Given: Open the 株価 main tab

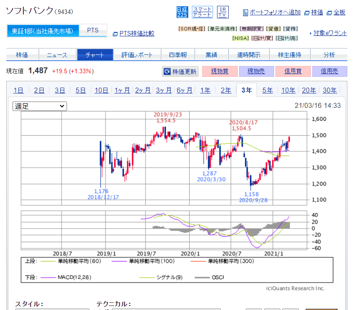Looking at the screenshot, I should tap(22, 55).
